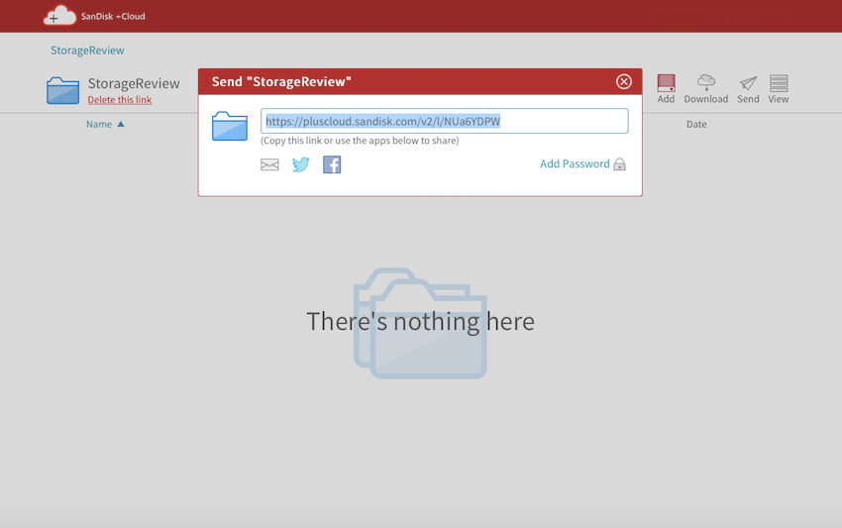Click the Send "StorageReview" dialog title
The image size is (842, 528).
click(x=281, y=81)
